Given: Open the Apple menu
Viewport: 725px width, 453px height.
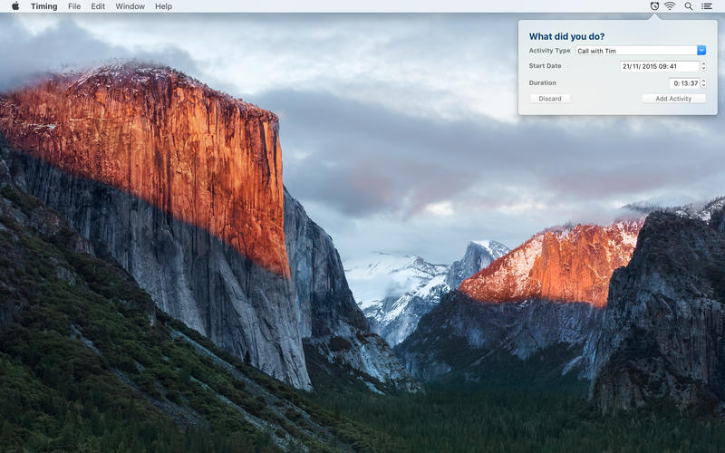Looking at the screenshot, I should click(15, 6).
